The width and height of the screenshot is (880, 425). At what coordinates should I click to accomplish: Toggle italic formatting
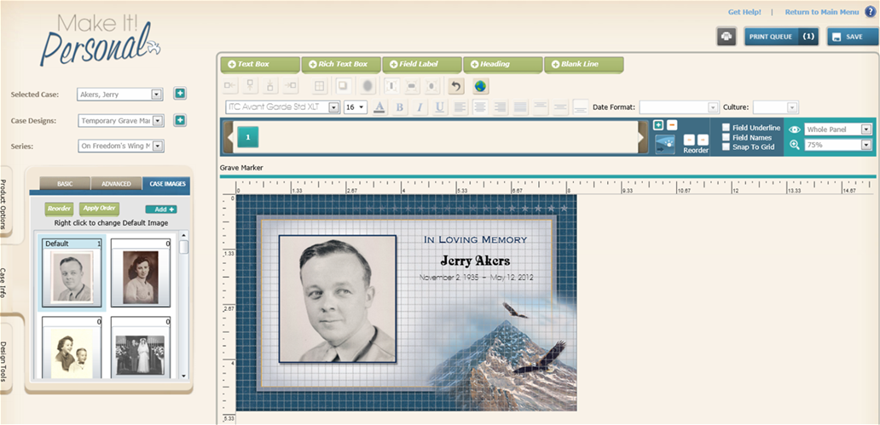(420, 107)
